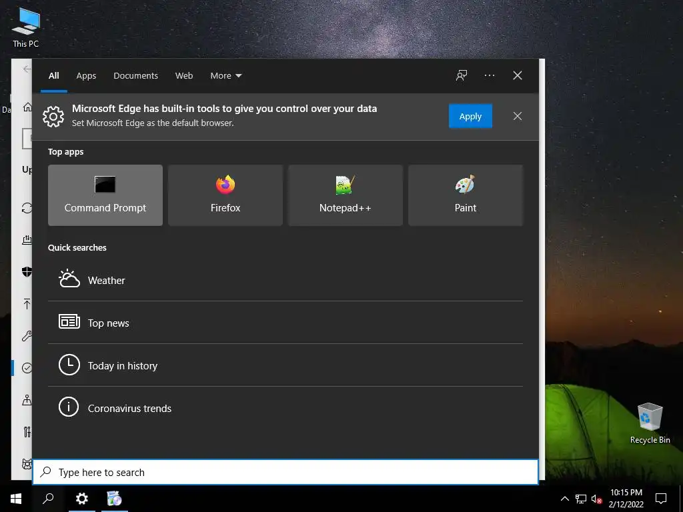Switch to the Documents tab
The width and height of the screenshot is (683, 512).
tap(135, 76)
